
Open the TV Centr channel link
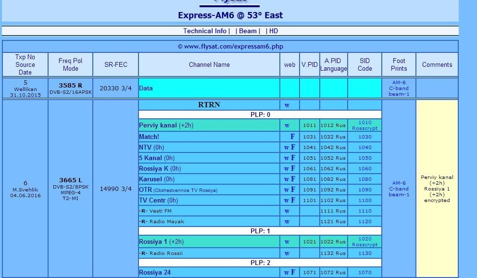coord(152,200)
